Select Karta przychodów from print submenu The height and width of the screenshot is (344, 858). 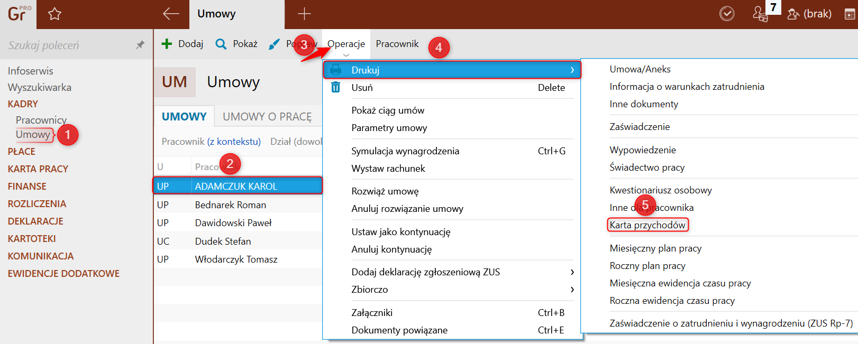pyautogui.click(x=647, y=225)
